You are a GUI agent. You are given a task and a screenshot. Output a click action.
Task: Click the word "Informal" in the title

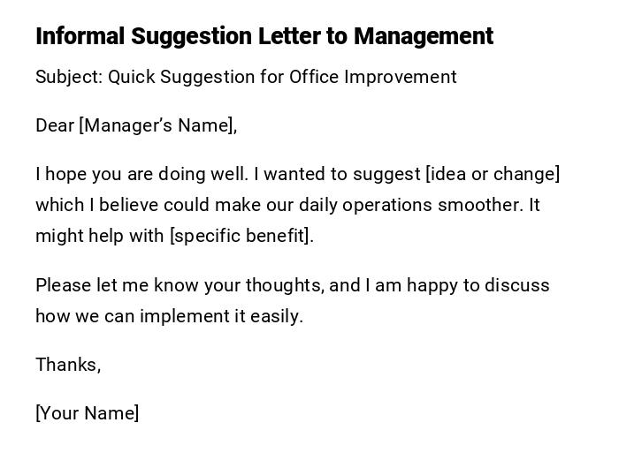pyautogui.click(x=80, y=36)
